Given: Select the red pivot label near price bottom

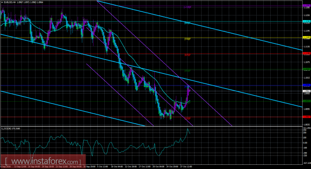Looking at the screenshot, I should point(188,118).
